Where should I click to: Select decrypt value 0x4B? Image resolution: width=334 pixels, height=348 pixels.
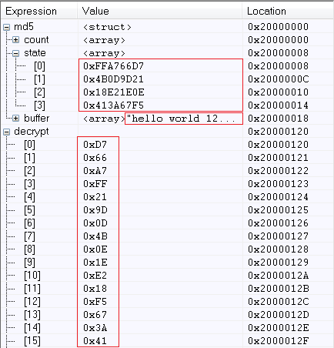point(95,236)
